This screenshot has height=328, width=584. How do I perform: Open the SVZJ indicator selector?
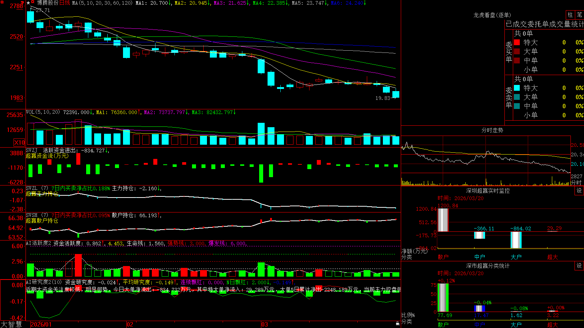(x=32, y=150)
